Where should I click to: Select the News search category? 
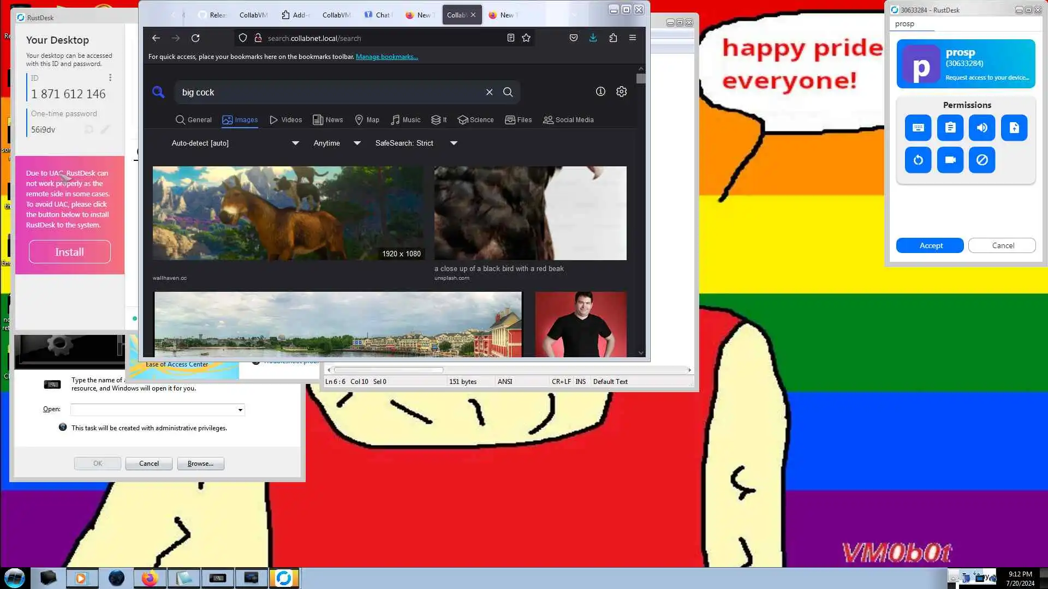click(x=327, y=119)
